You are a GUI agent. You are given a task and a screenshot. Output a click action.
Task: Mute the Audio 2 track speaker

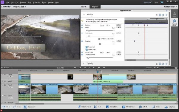point(5,81)
